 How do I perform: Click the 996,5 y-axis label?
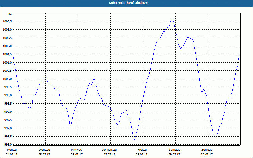tap(8, 137)
